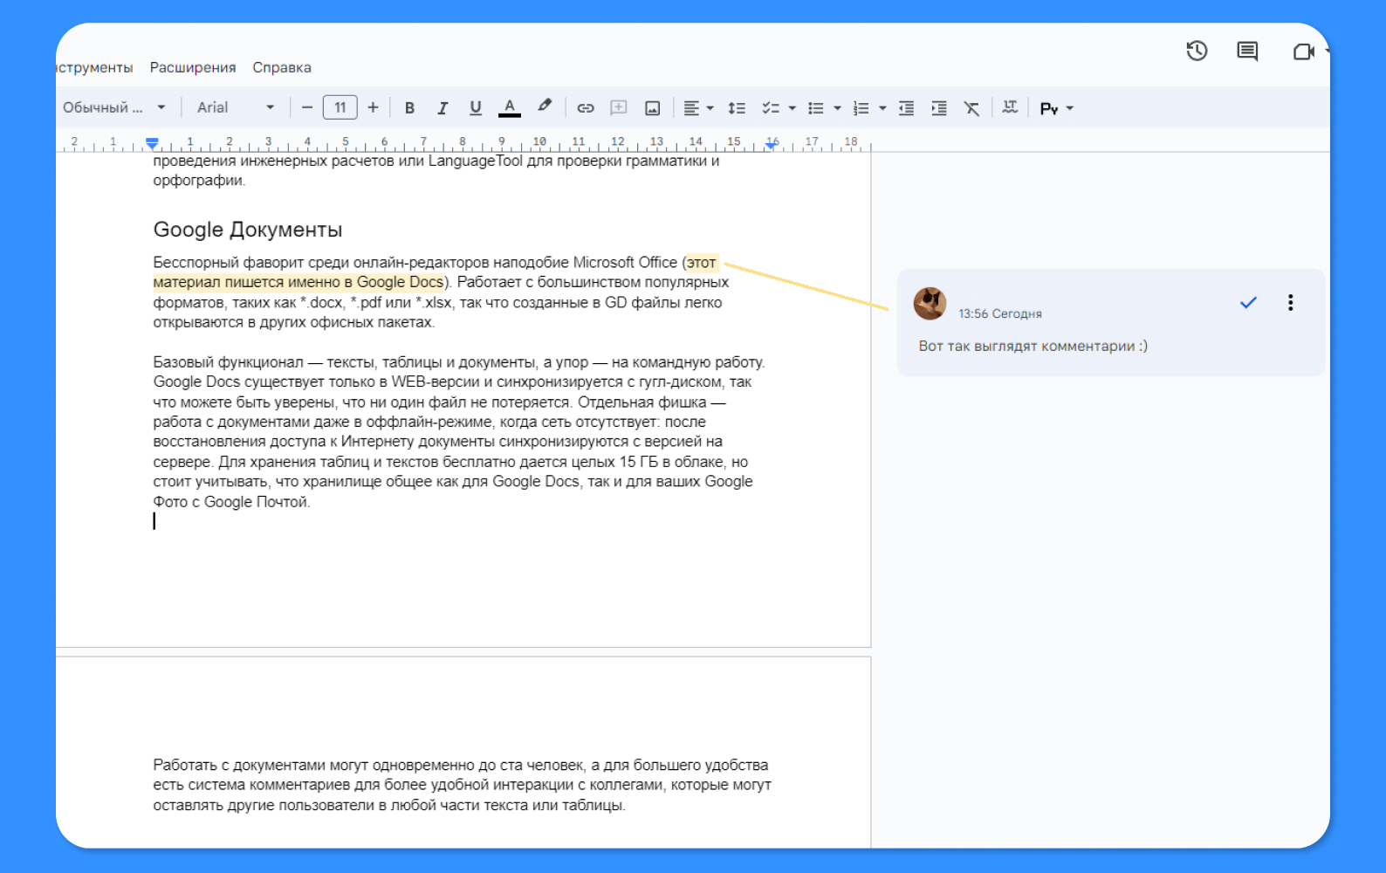Decrease the paragraph indent

click(x=907, y=108)
